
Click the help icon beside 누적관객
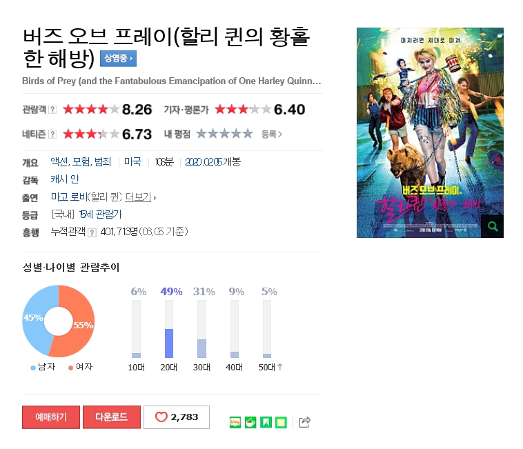92,232
